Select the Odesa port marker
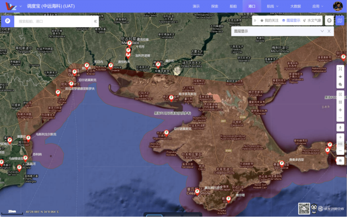The image size is (347, 217). tap(75, 72)
